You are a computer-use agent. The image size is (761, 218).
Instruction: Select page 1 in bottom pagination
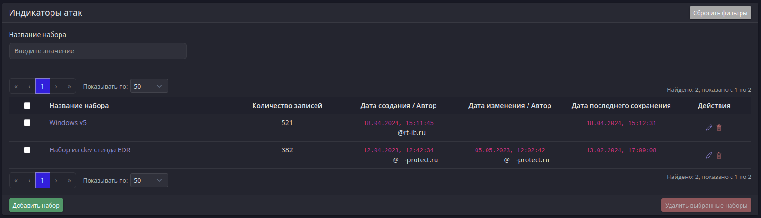[x=42, y=180]
